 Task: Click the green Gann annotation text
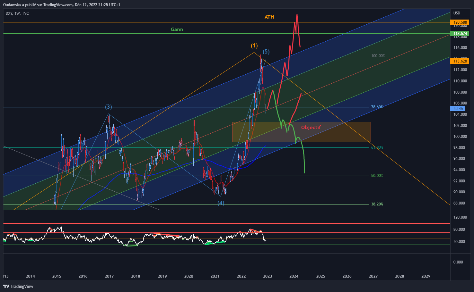(177, 29)
